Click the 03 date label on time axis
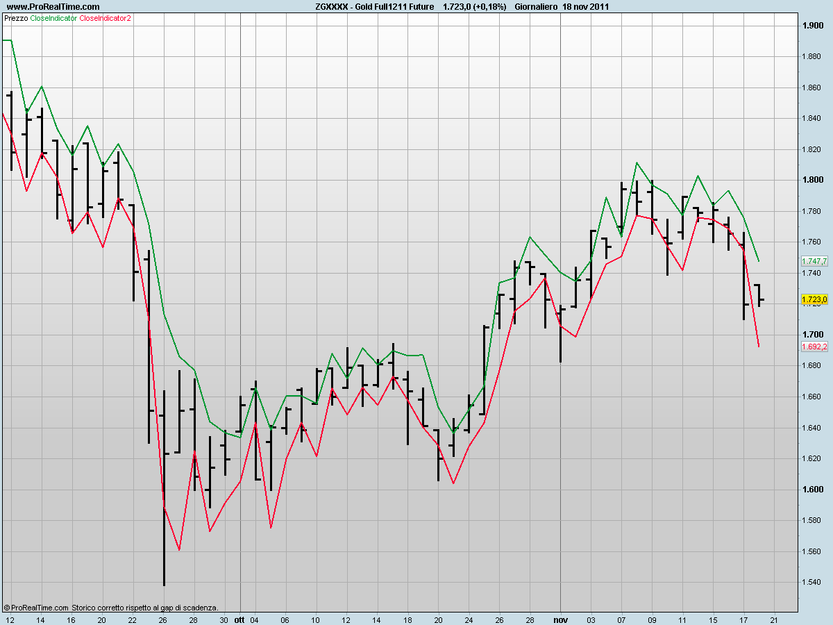 [591, 619]
